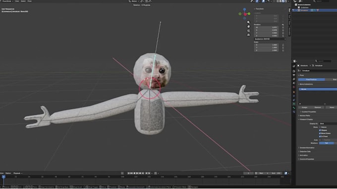
Task: Open the View menu in viewport header
Action: (x=17, y=1)
